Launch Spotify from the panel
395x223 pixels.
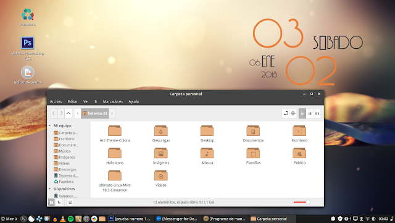click(x=70, y=219)
